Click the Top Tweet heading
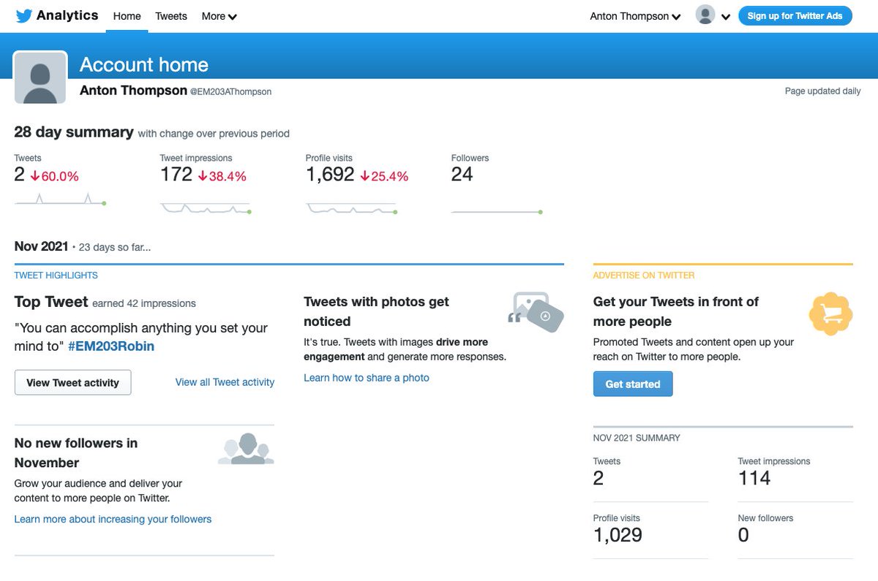This screenshot has height=581, width=878. [x=51, y=302]
